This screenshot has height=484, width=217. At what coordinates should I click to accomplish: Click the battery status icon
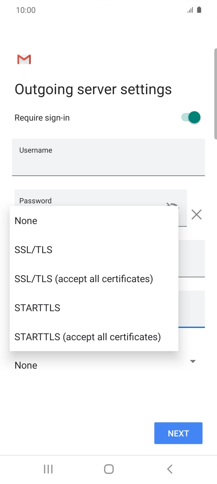(x=199, y=10)
